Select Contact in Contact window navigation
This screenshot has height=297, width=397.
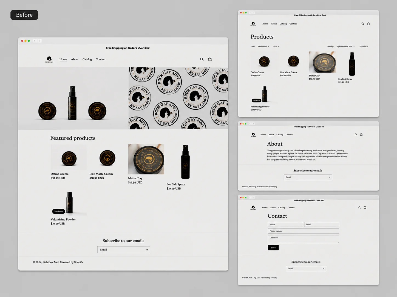tap(291, 208)
